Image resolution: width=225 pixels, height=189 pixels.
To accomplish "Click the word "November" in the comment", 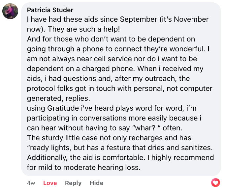I will (x=191, y=19).
